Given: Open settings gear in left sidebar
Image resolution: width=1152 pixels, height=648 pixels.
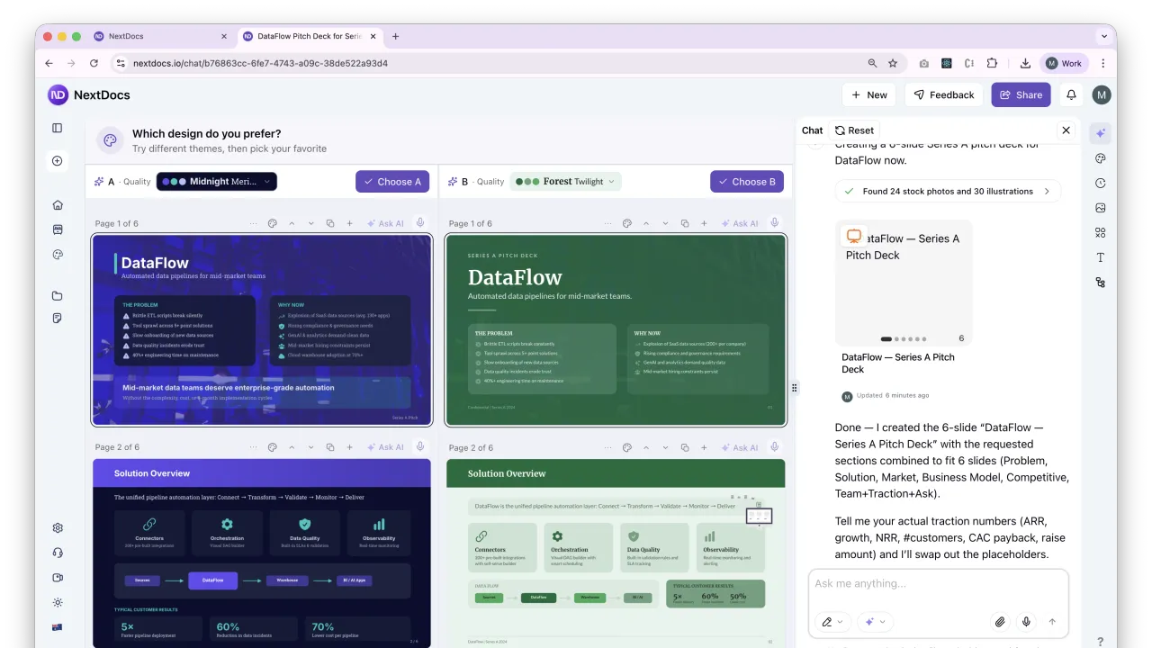Looking at the screenshot, I should [58, 528].
